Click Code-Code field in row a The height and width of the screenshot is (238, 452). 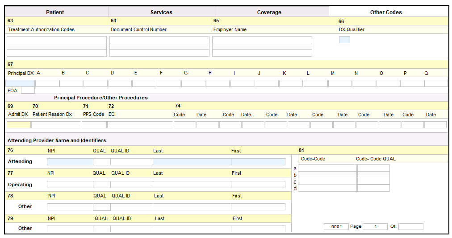click(327, 168)
